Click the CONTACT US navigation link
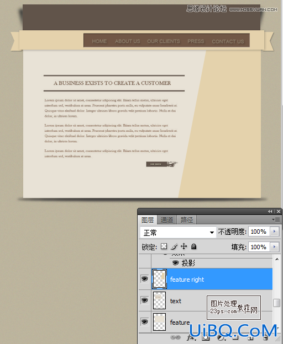The height and width of the screenshot is (344, 283). (x=228, y=41)
